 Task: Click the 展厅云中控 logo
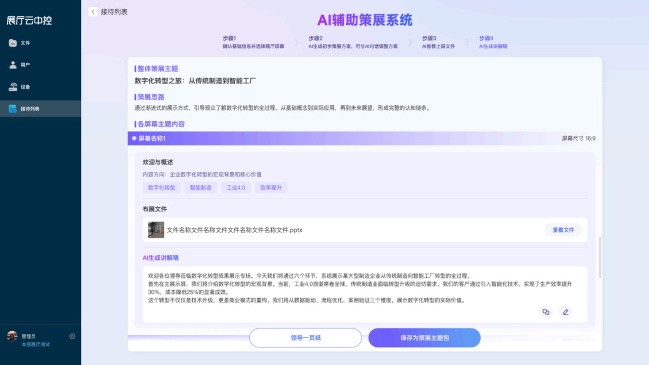(29, 20)
